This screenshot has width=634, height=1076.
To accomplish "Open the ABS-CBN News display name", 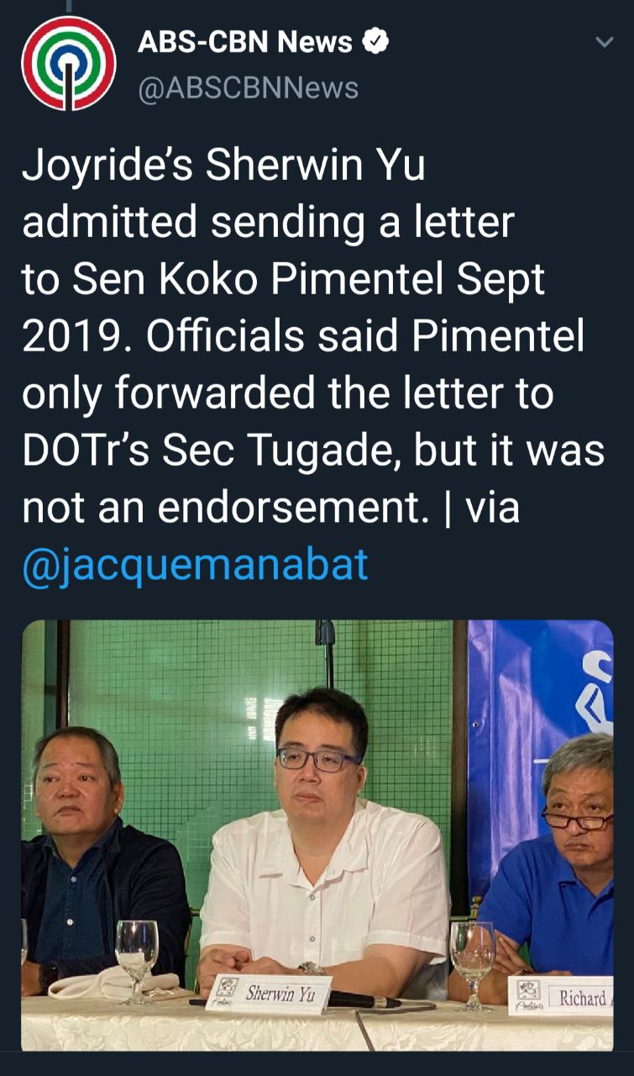I will click(244, 41).
